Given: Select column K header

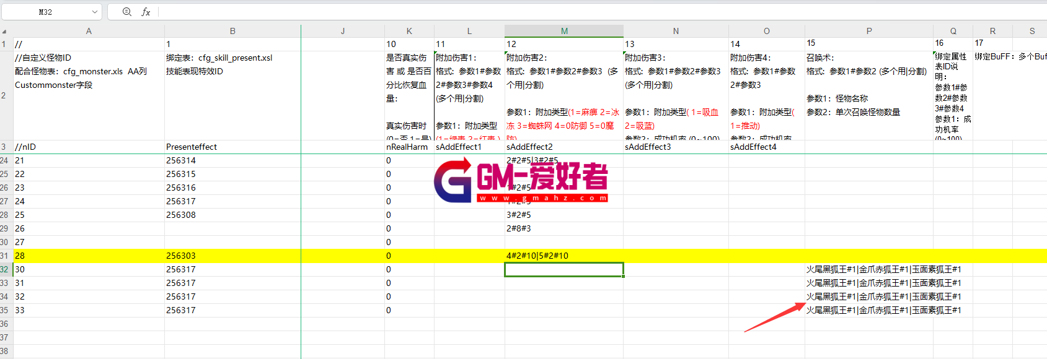Looking at the screenshot, I should (x=409, y=31).
